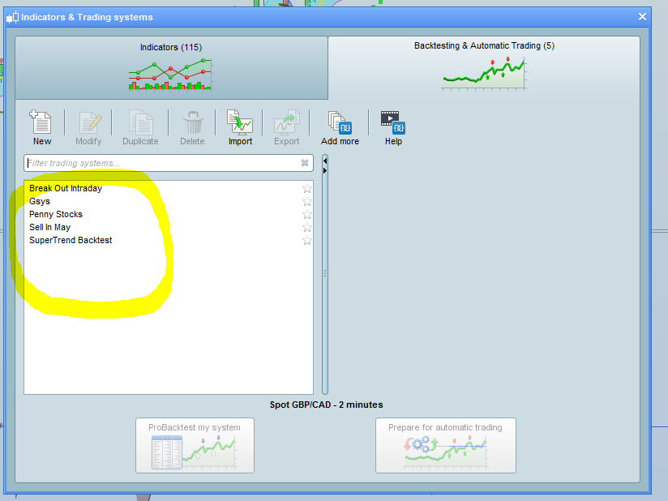Image resolution: width=668 pixels, height=501 pixels.
Task: Close the Indicators & Trading systems window
Action: click(x=642, y=16)
